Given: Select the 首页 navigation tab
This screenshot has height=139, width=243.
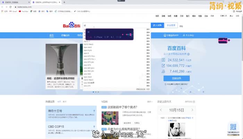Looking at the screenshot, I should [x=52, y=35].
